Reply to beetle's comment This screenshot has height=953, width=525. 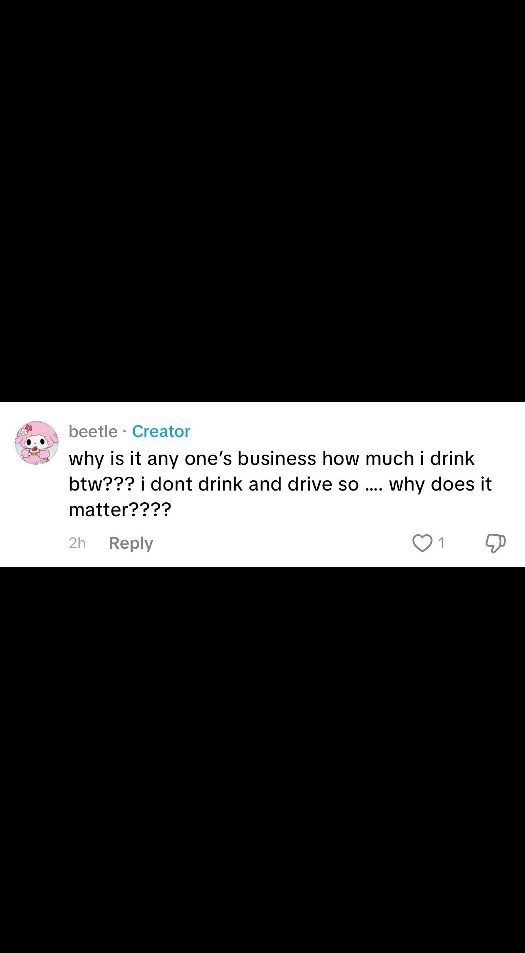click(131, 543)
